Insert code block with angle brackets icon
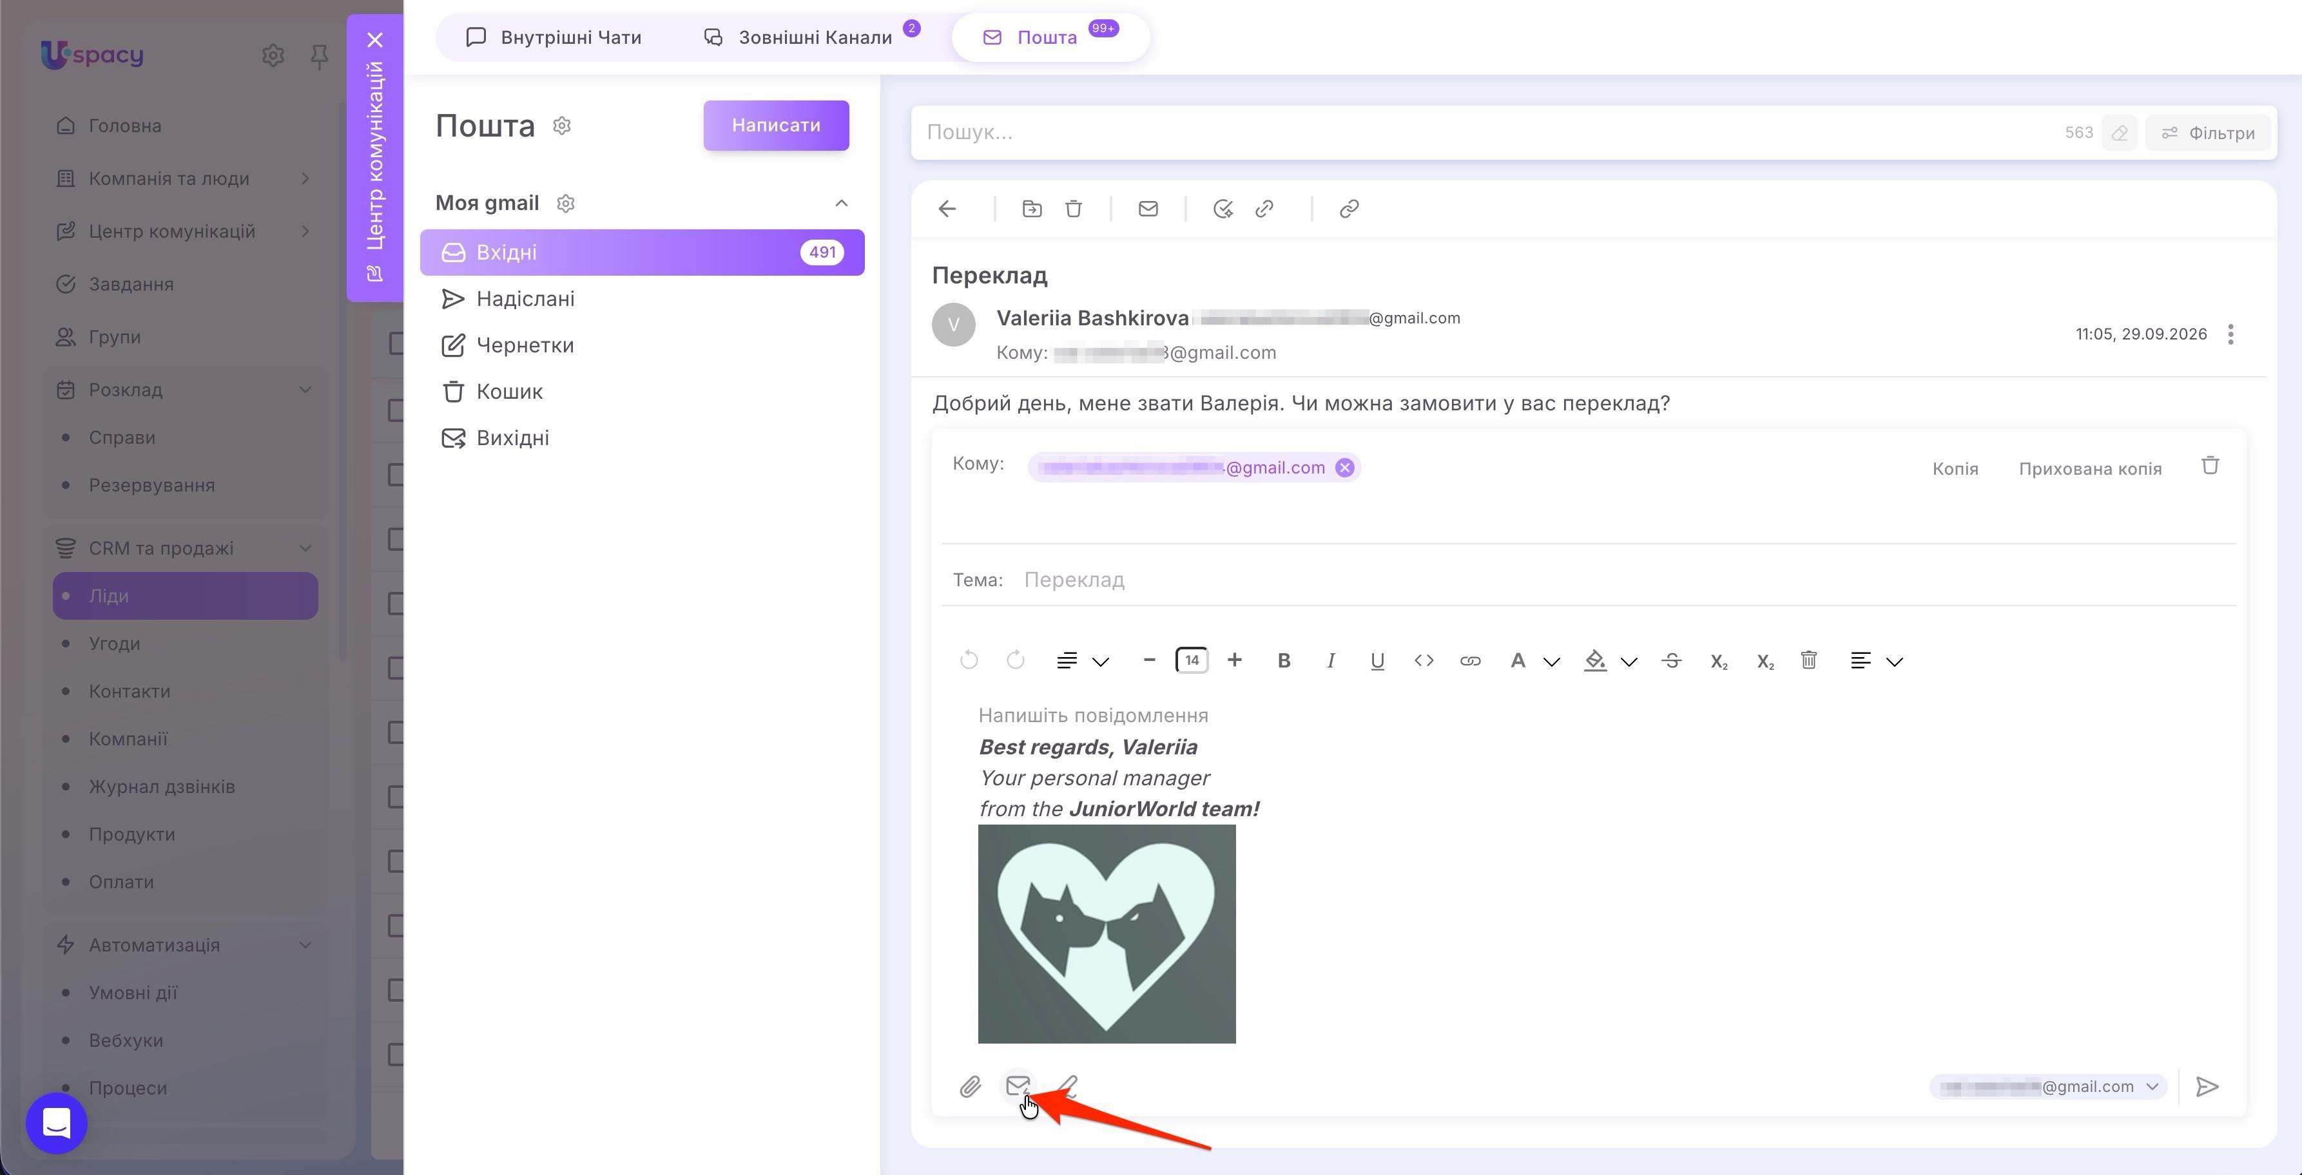2302x1175 pixels. pyautogui.click(x=1424, y=661)
